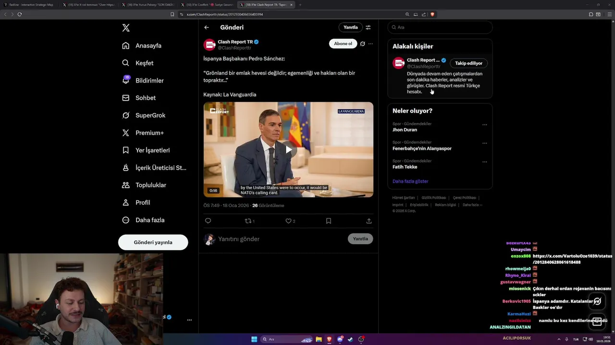The height and width of the screenshot is (345, 615).
Task: Open SuperGrok from sidebar
Action: 144,115
